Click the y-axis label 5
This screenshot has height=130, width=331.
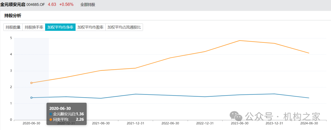pos(11,38)
